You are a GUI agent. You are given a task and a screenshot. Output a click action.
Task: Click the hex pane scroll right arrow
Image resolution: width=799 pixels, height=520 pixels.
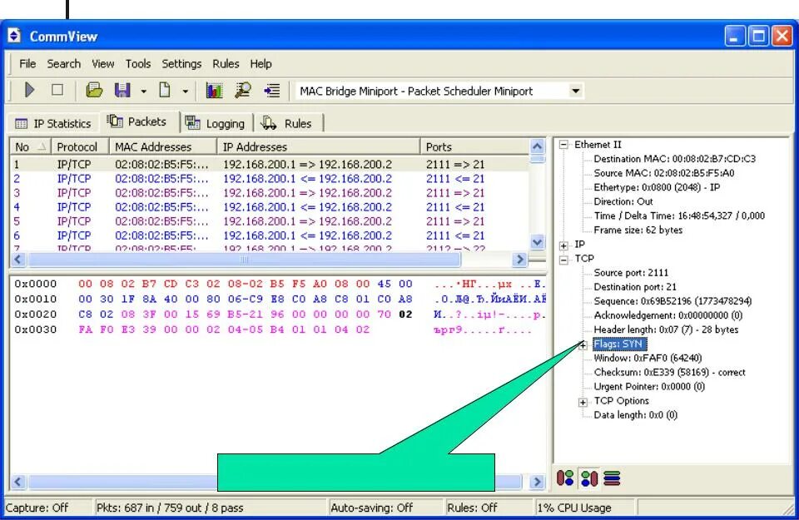537,482
